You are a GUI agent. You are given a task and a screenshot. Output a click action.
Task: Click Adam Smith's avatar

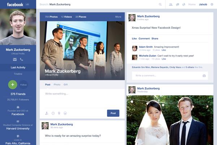135,49
